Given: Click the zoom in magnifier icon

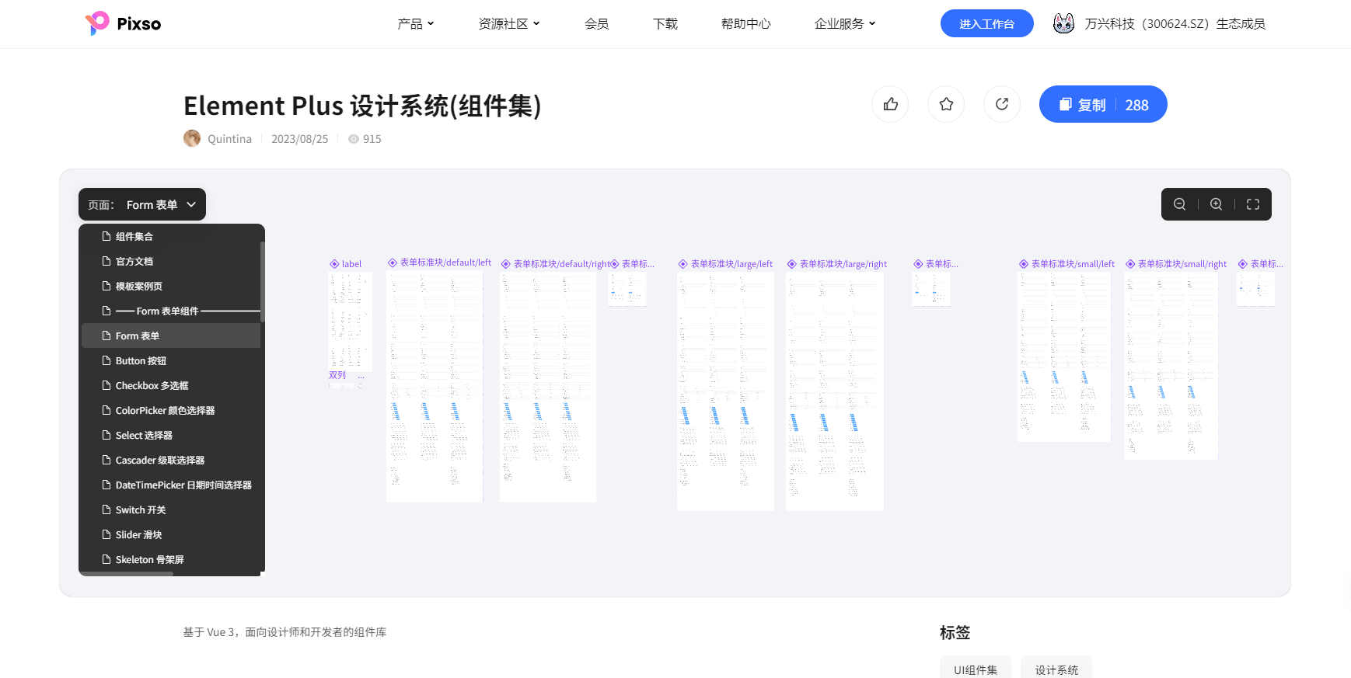Looking at the screenshot, I should click(x=1217, y=204).
